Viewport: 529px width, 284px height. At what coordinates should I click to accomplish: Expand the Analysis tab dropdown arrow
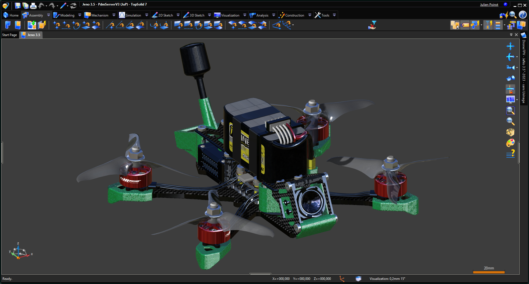pos(274,15)
